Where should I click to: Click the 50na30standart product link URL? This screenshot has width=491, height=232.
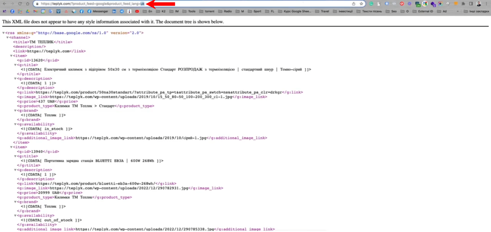tap(158, 92)
